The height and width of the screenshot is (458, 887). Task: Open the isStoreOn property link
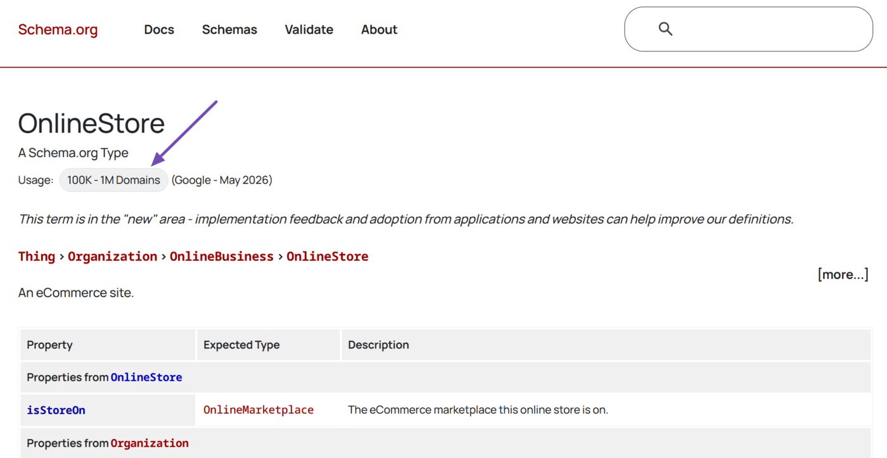tap(56, 410)
